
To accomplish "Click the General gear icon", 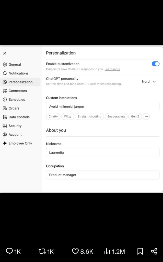I will tap(5, 64).
